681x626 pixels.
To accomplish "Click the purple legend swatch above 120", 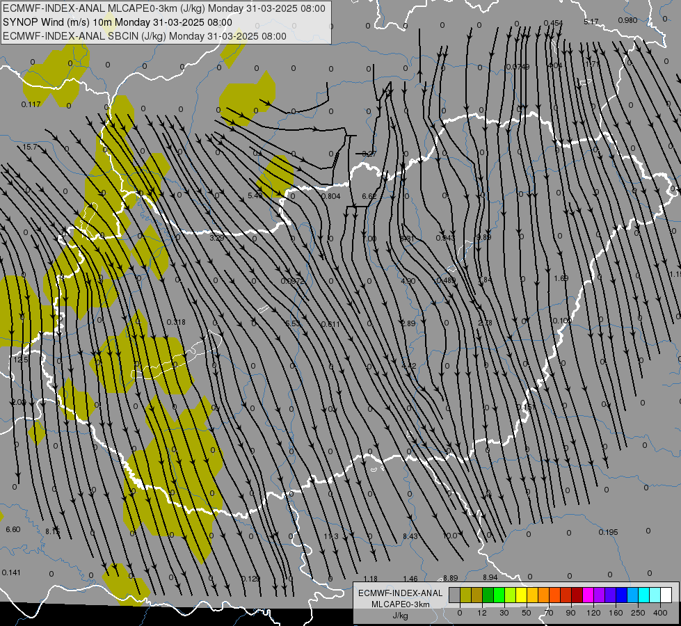I will click(x=600, y=595).
